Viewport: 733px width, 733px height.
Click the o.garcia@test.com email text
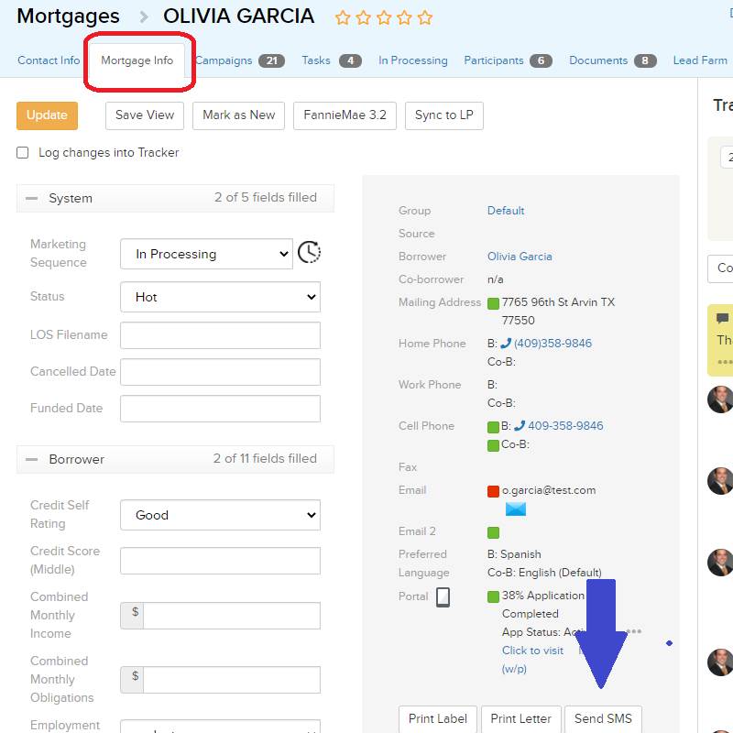click(x=549, y=490)
